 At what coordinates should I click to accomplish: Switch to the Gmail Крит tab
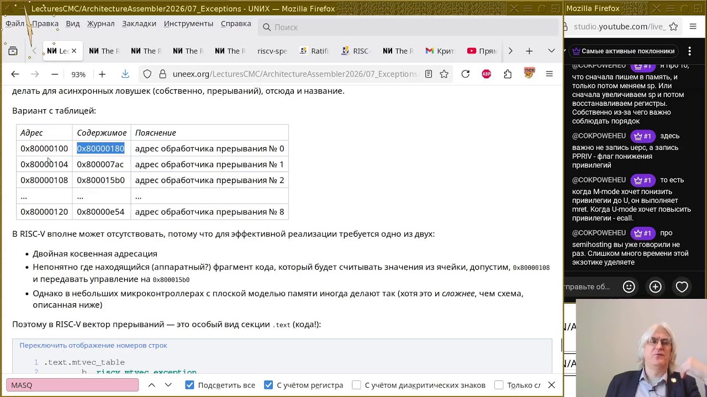[x=440, y=51]
